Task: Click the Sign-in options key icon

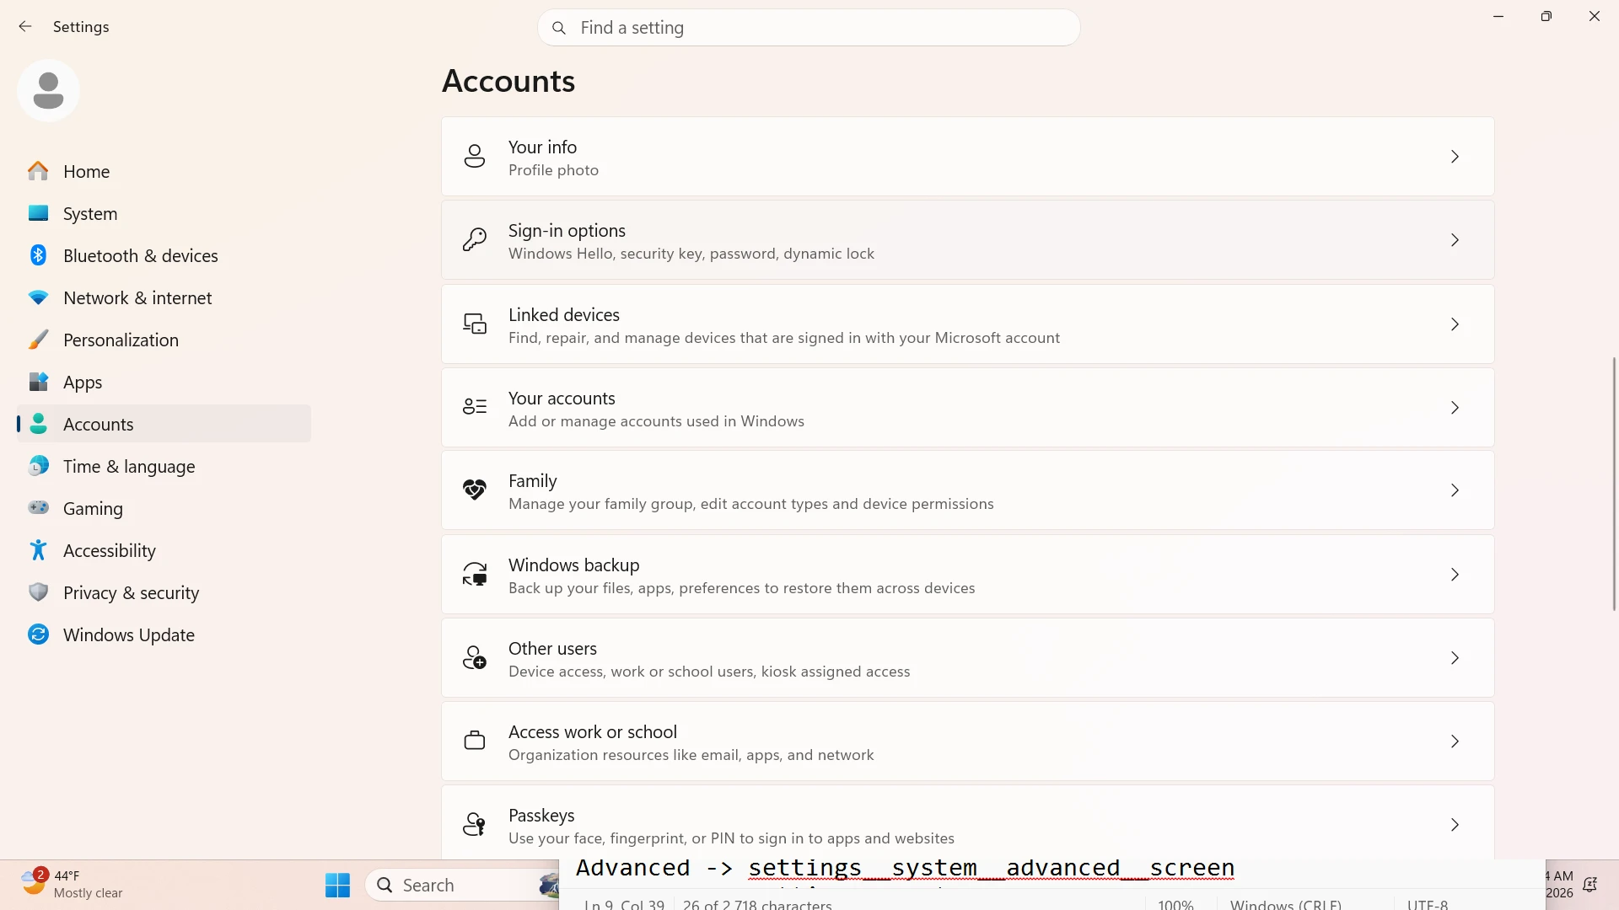Action: coord(475,239)
